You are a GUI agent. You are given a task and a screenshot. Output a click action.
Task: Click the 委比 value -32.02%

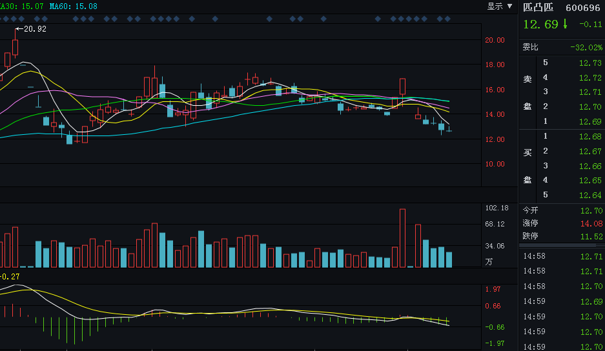tap(586, 48)
